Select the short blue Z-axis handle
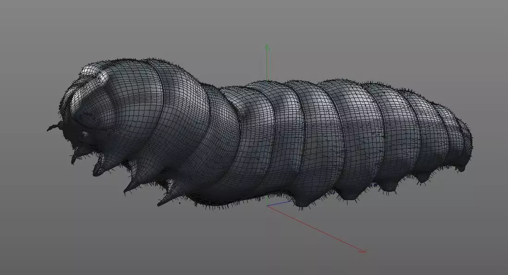Image resolution: width=508 pixels, height=275 pixels. (279, 203)
